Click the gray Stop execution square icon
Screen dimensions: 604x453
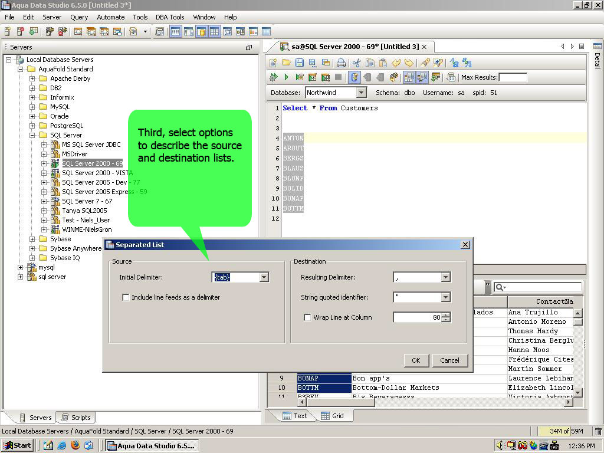(x=338, y=77)
